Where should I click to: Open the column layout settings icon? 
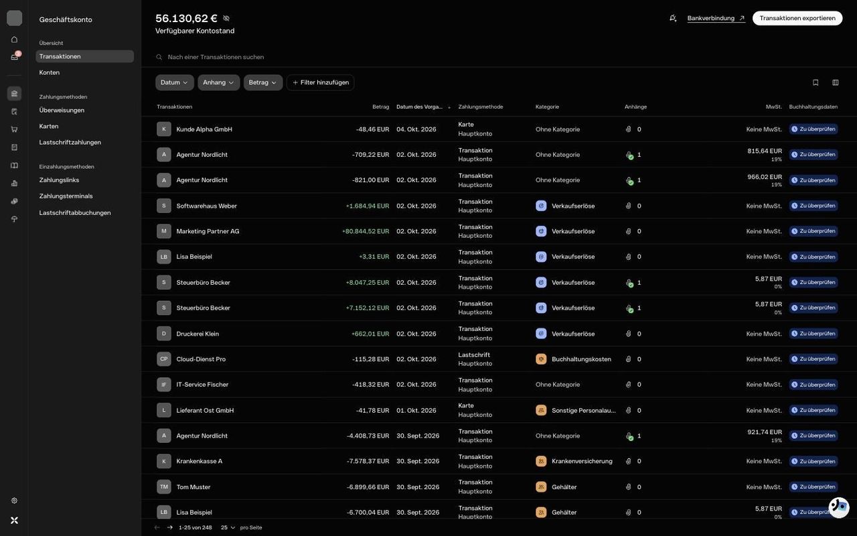(836, 82)
